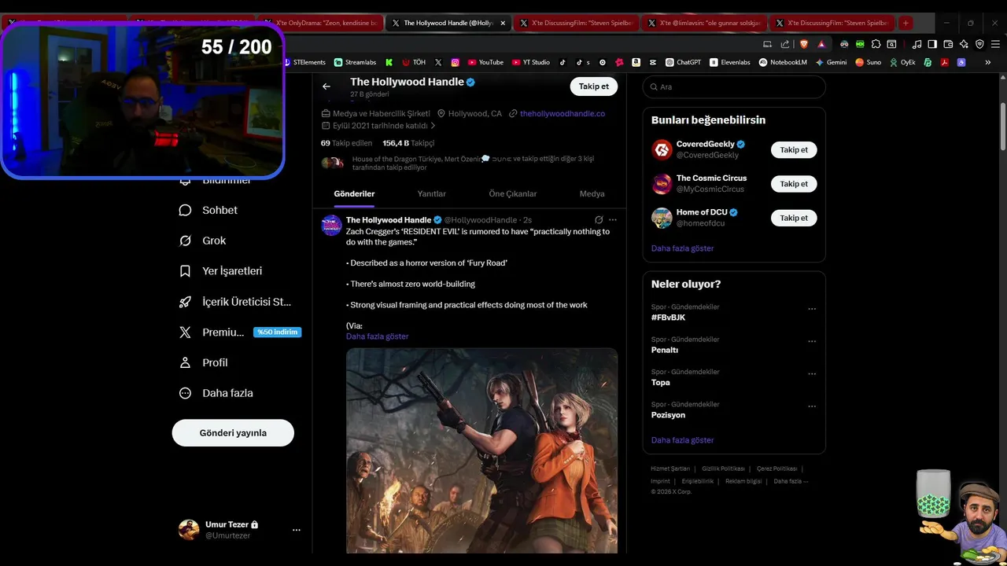Follow Home of DCU with Takip et
Image resolution: width=1007 pixels, height=566 pixels.
(794, 218)
